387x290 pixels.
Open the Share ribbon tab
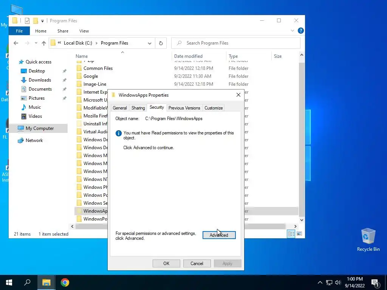[63, 31]
